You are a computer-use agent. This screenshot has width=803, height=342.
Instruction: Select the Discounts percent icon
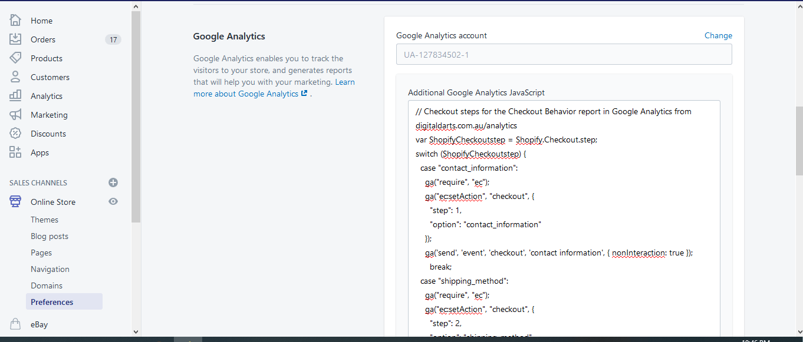15,133
